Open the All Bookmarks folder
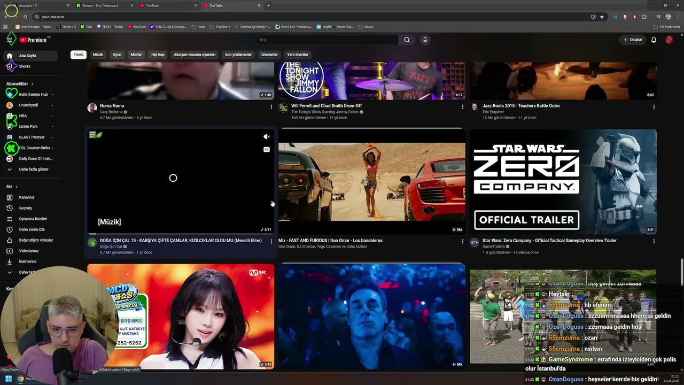 pos(667,27)
